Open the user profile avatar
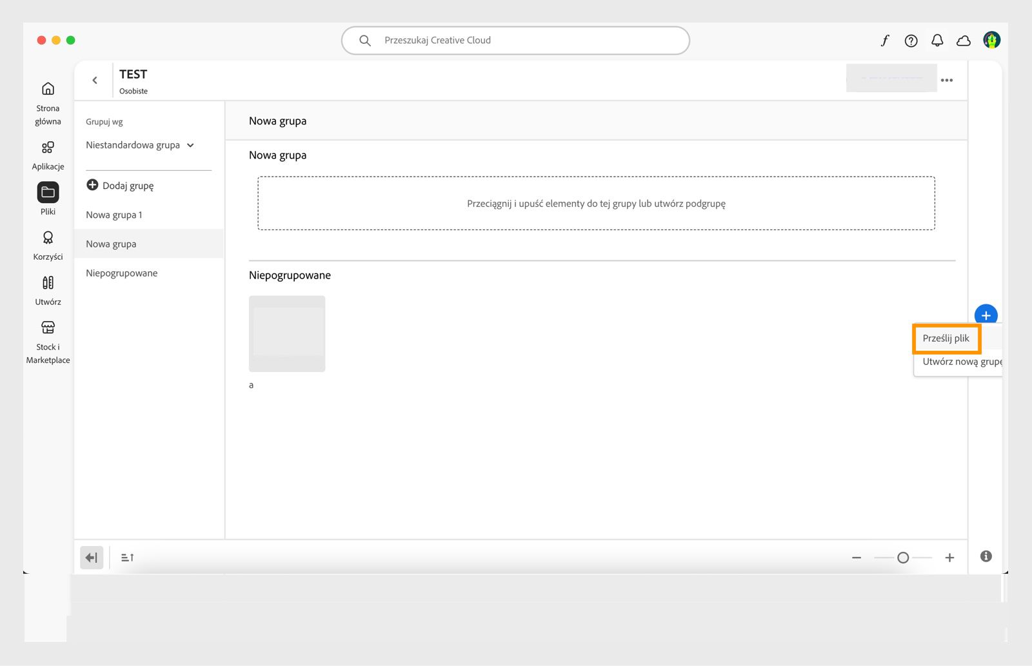Image resolution: width=1032 pixels, height=666 pixels. click(x=991, y=40)
